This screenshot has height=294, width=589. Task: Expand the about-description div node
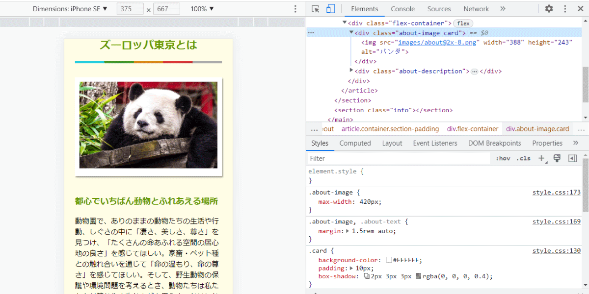click(351, 71)
